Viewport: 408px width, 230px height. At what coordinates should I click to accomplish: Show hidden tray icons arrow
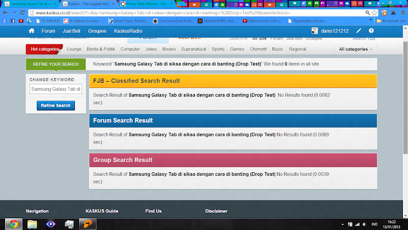point(343,224)
